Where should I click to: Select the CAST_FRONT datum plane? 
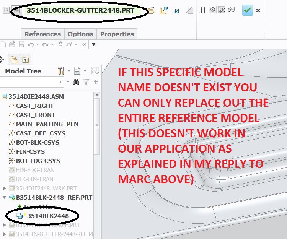(36, 115)
